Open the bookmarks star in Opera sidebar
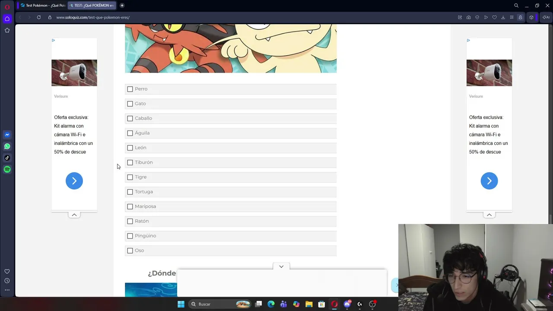 [7, 30]
